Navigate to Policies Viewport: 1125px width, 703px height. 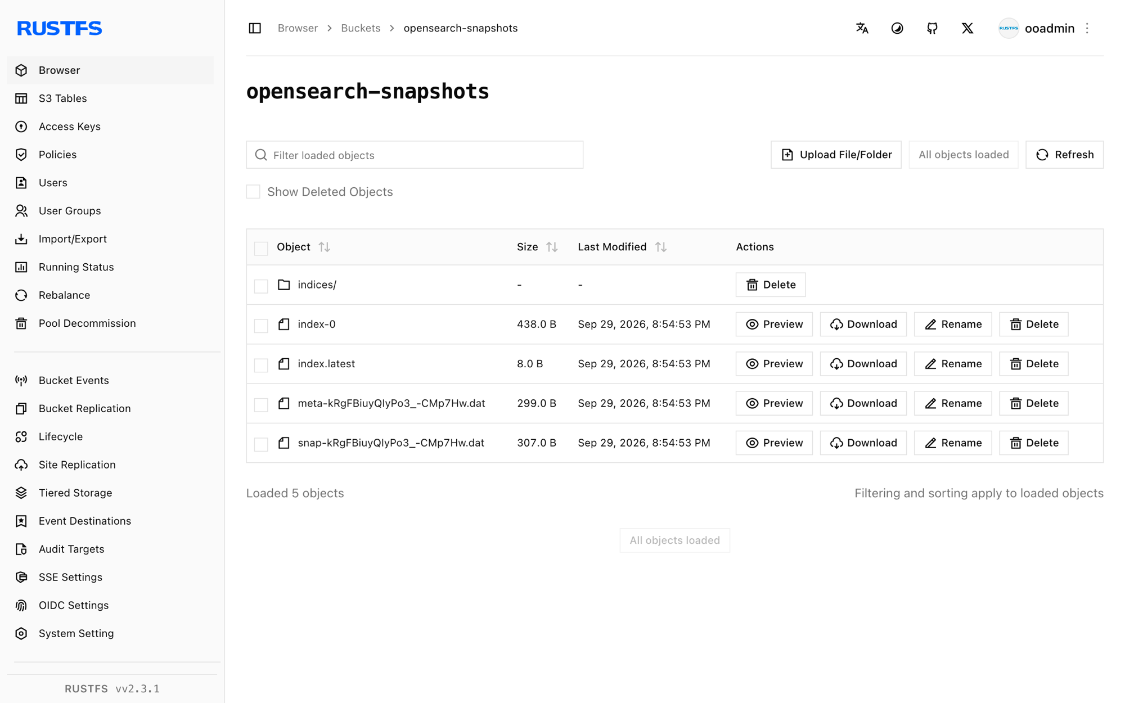110,155
